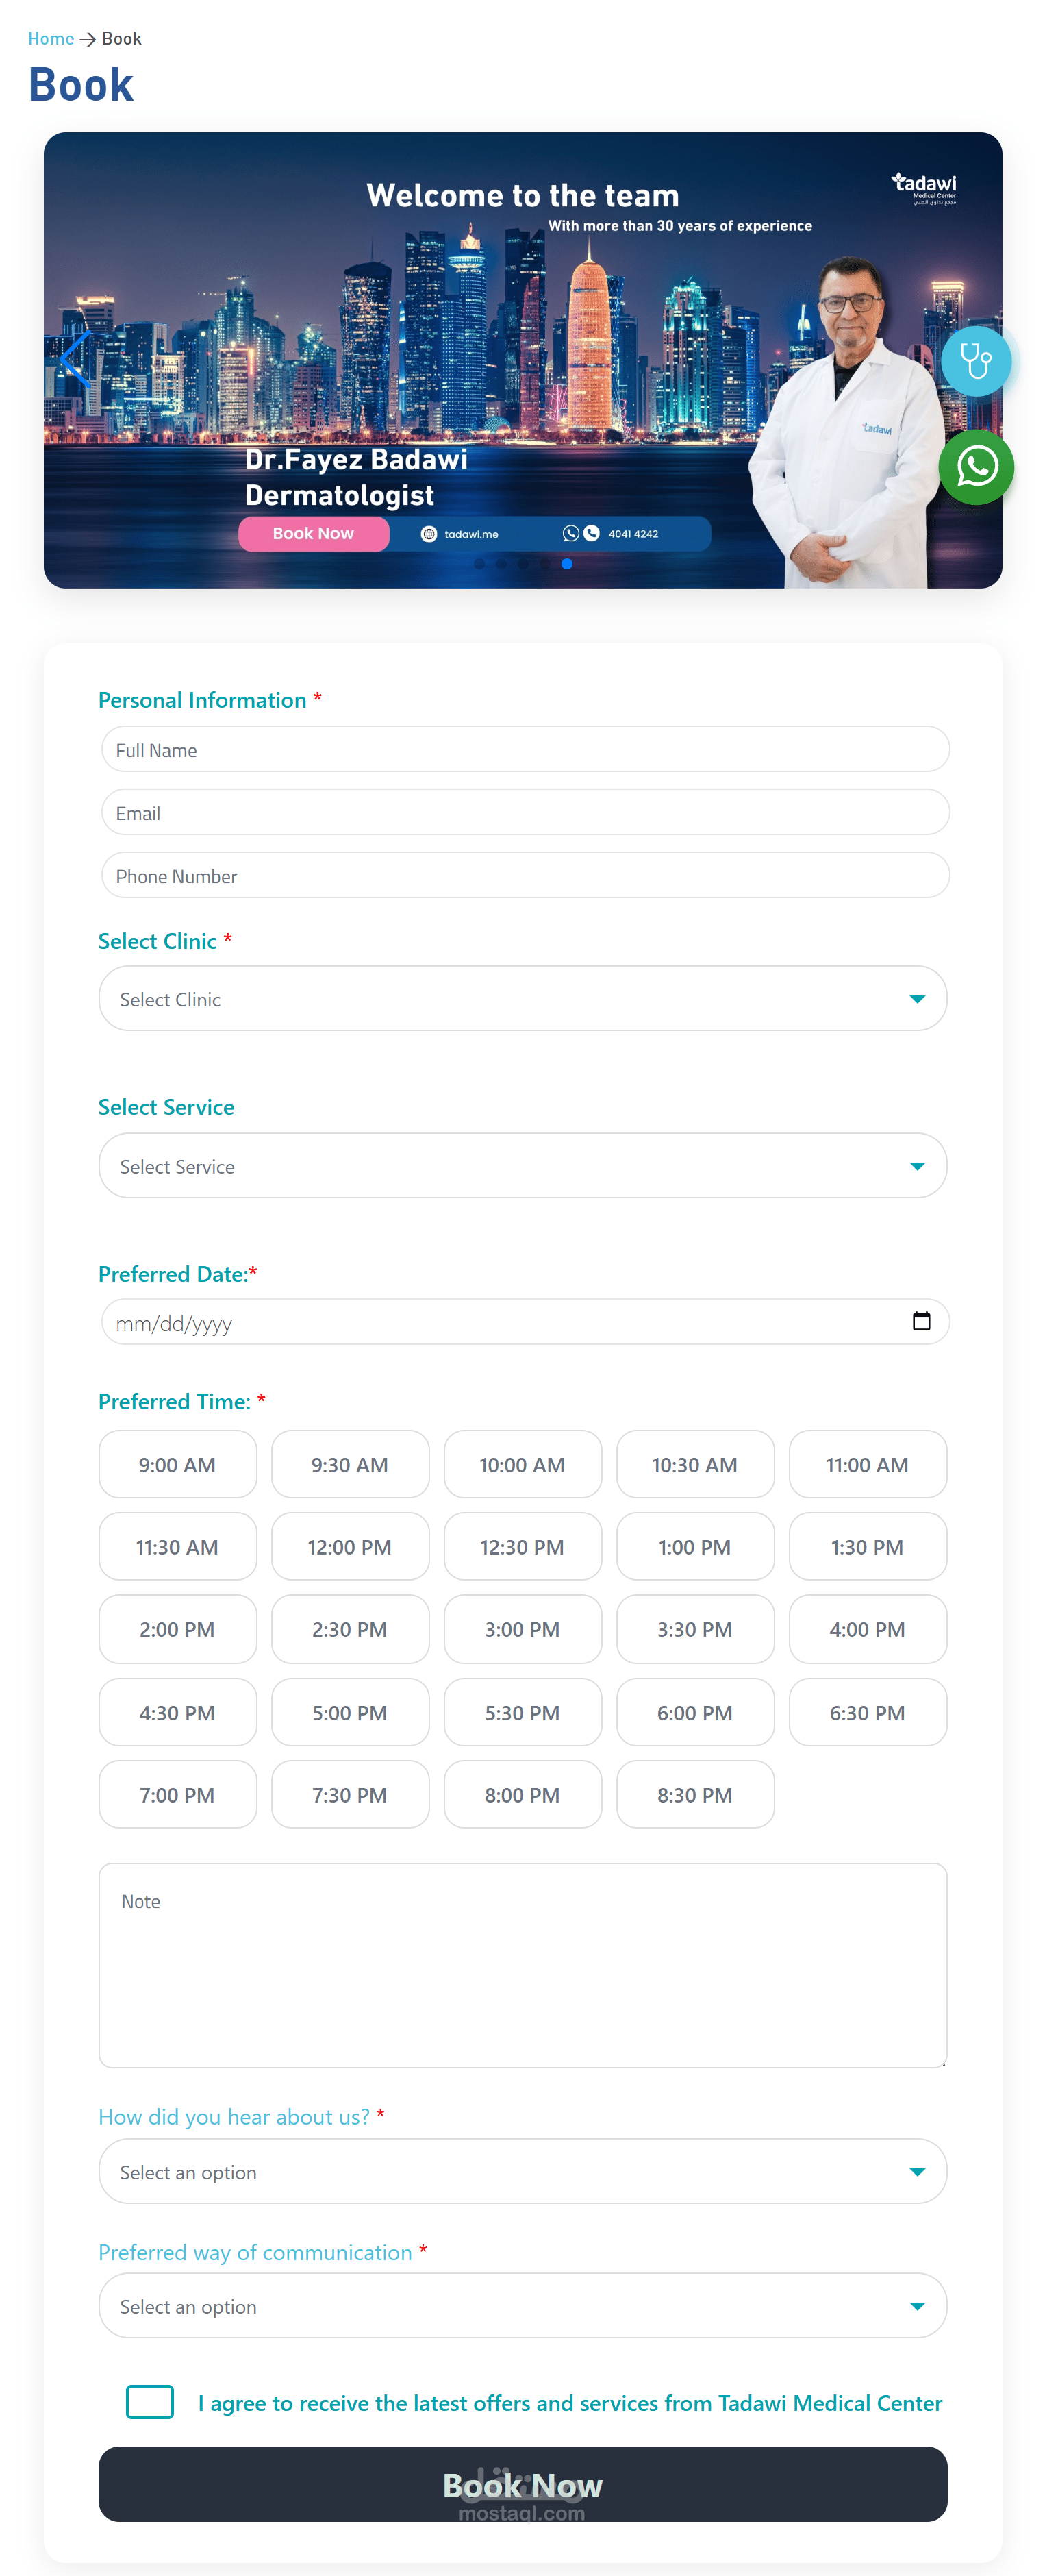Click the pink Book Now banner button

313,534
